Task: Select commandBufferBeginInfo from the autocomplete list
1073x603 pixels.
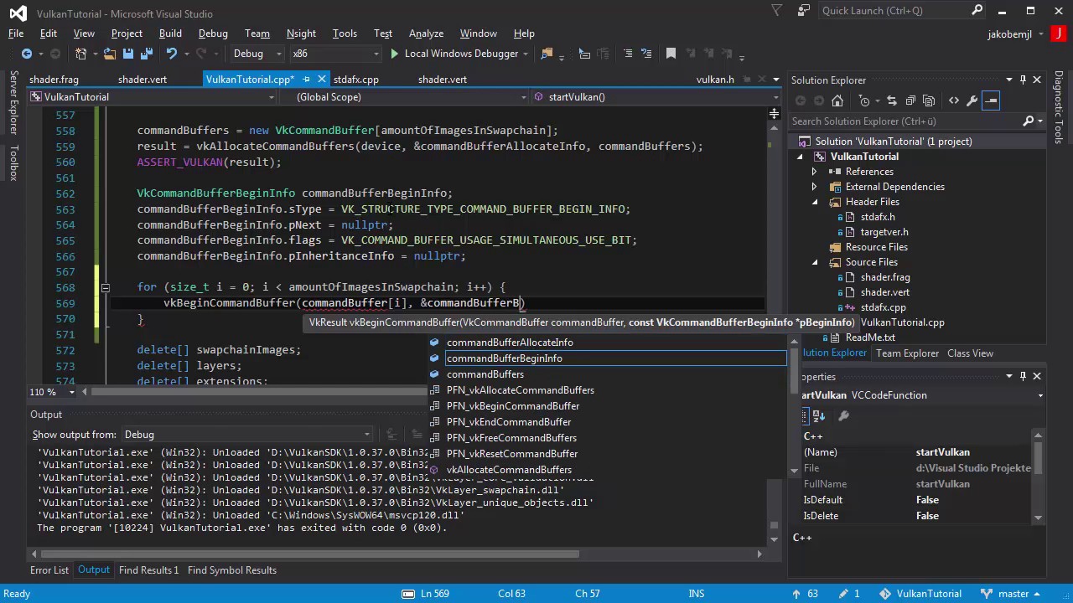Action: click(504, 358)
